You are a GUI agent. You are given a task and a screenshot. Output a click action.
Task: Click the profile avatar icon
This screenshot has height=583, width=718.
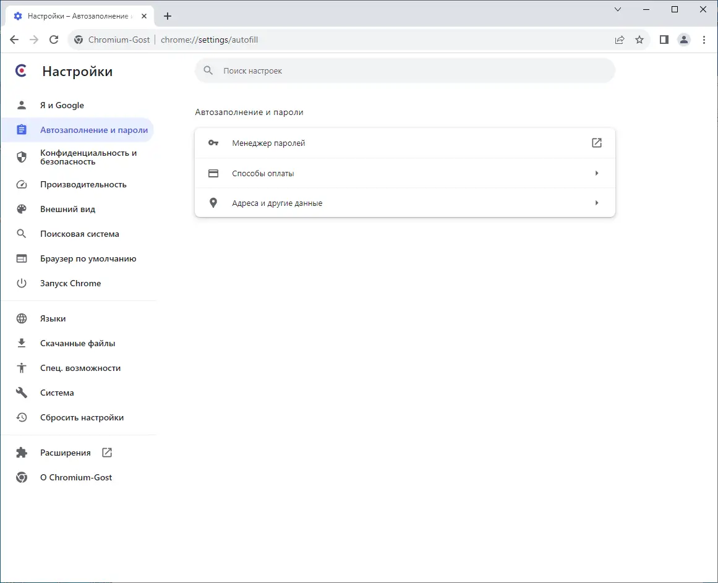[684, 40]
